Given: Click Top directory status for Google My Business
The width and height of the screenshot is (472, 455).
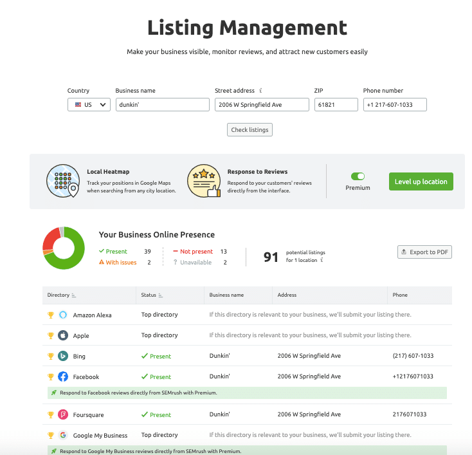Looking at the screenshot, I should tap(159, 435).
